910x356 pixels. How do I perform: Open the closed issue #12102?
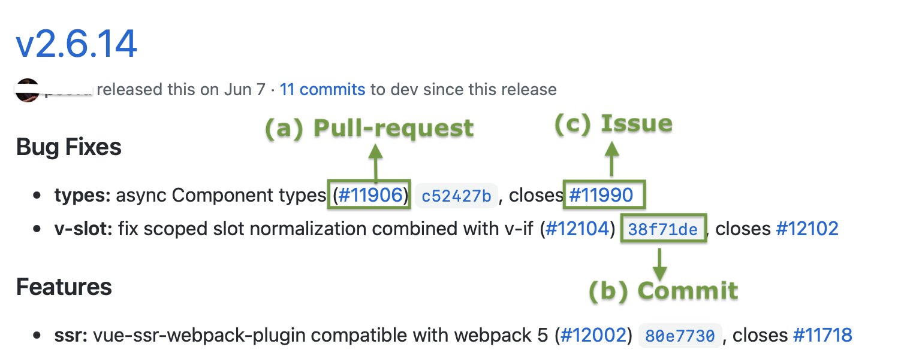[x=807, y=229]
